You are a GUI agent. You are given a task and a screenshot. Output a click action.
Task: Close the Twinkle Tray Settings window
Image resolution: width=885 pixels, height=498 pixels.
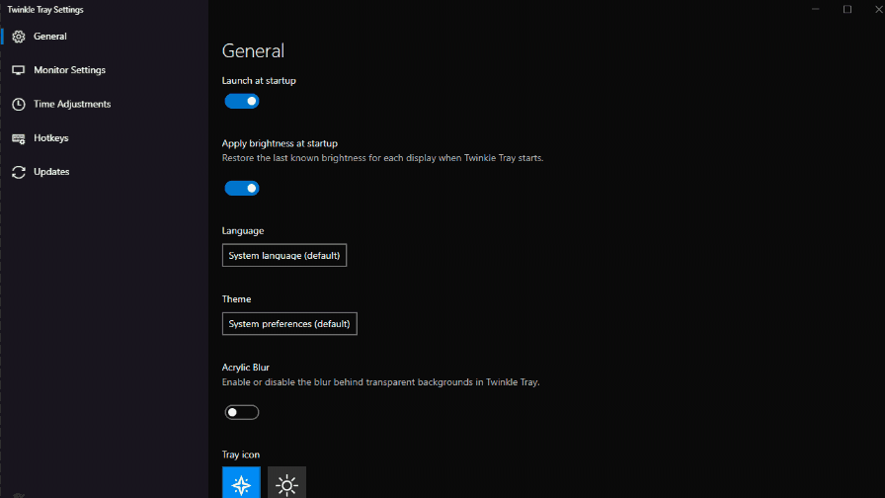point(877,9)
